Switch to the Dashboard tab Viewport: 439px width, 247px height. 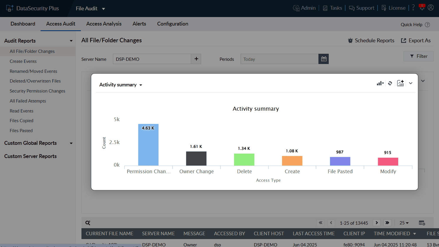23,24
